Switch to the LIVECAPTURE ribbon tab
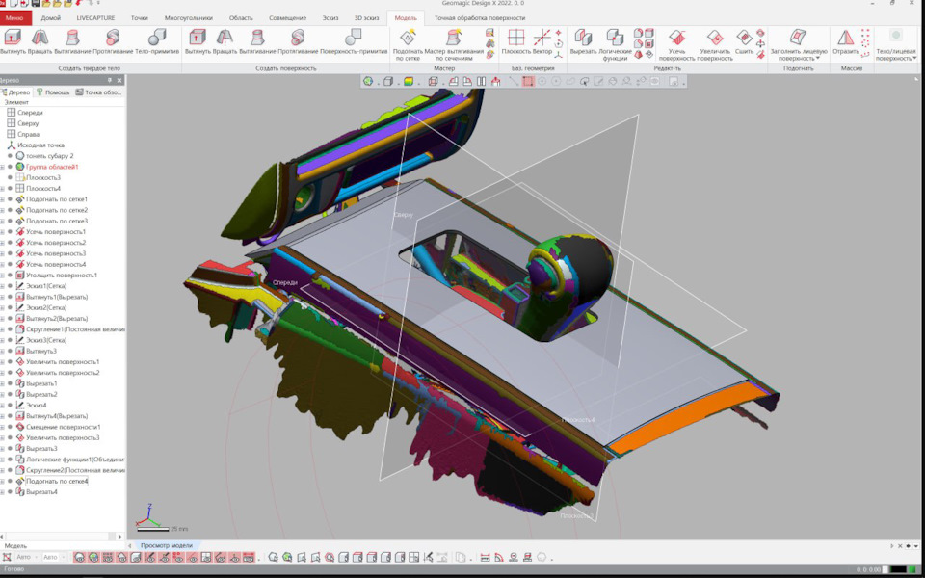 pos(95,17)
